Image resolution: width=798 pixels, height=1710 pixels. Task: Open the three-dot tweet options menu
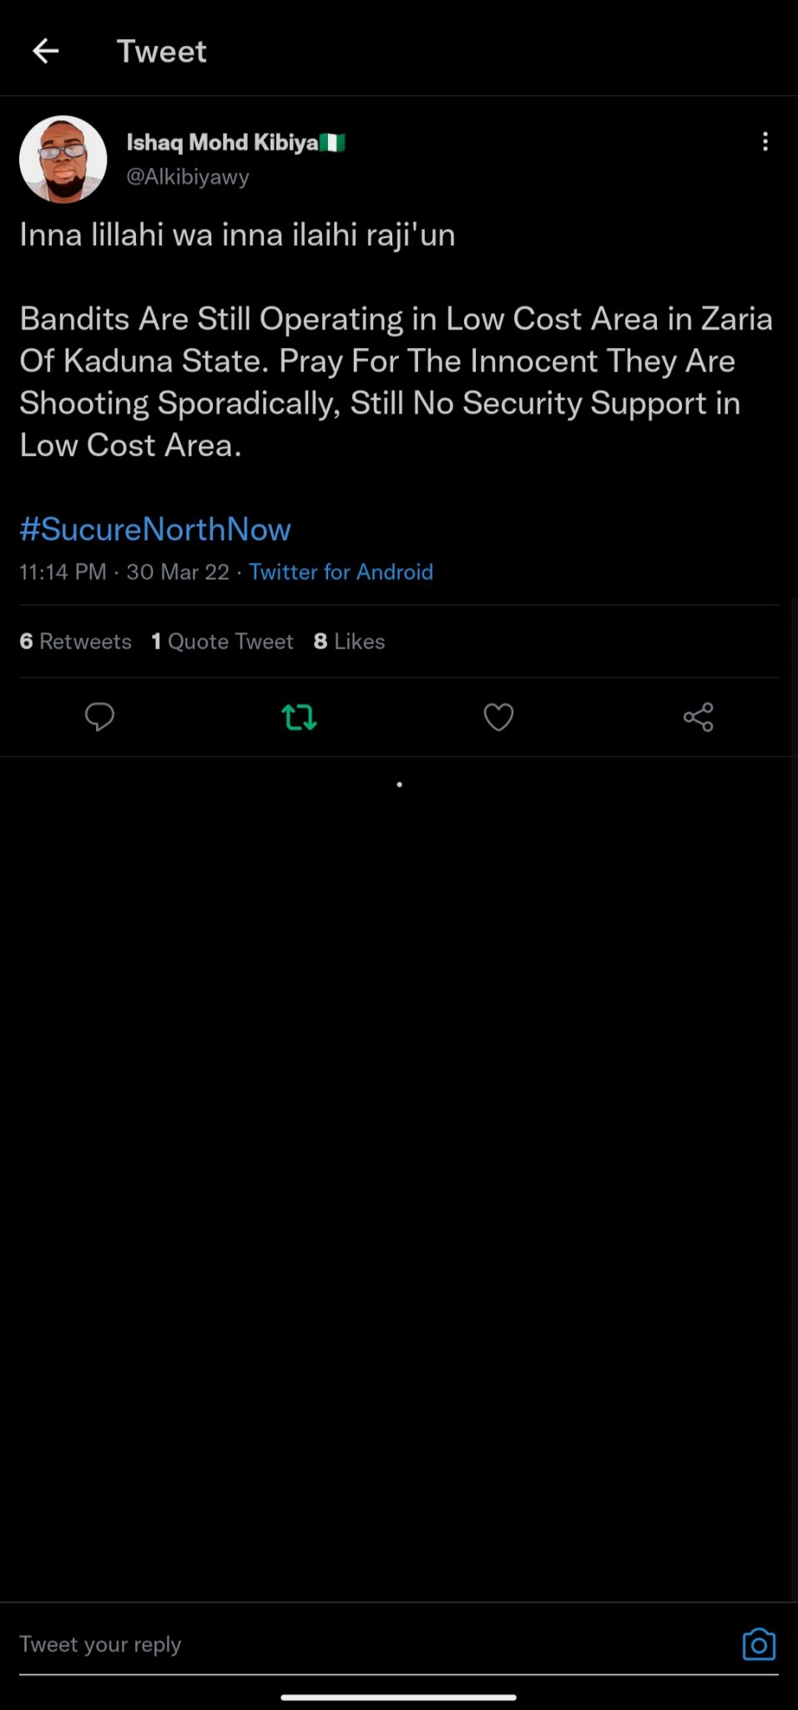pyautogui.click(x=765, y=142)
